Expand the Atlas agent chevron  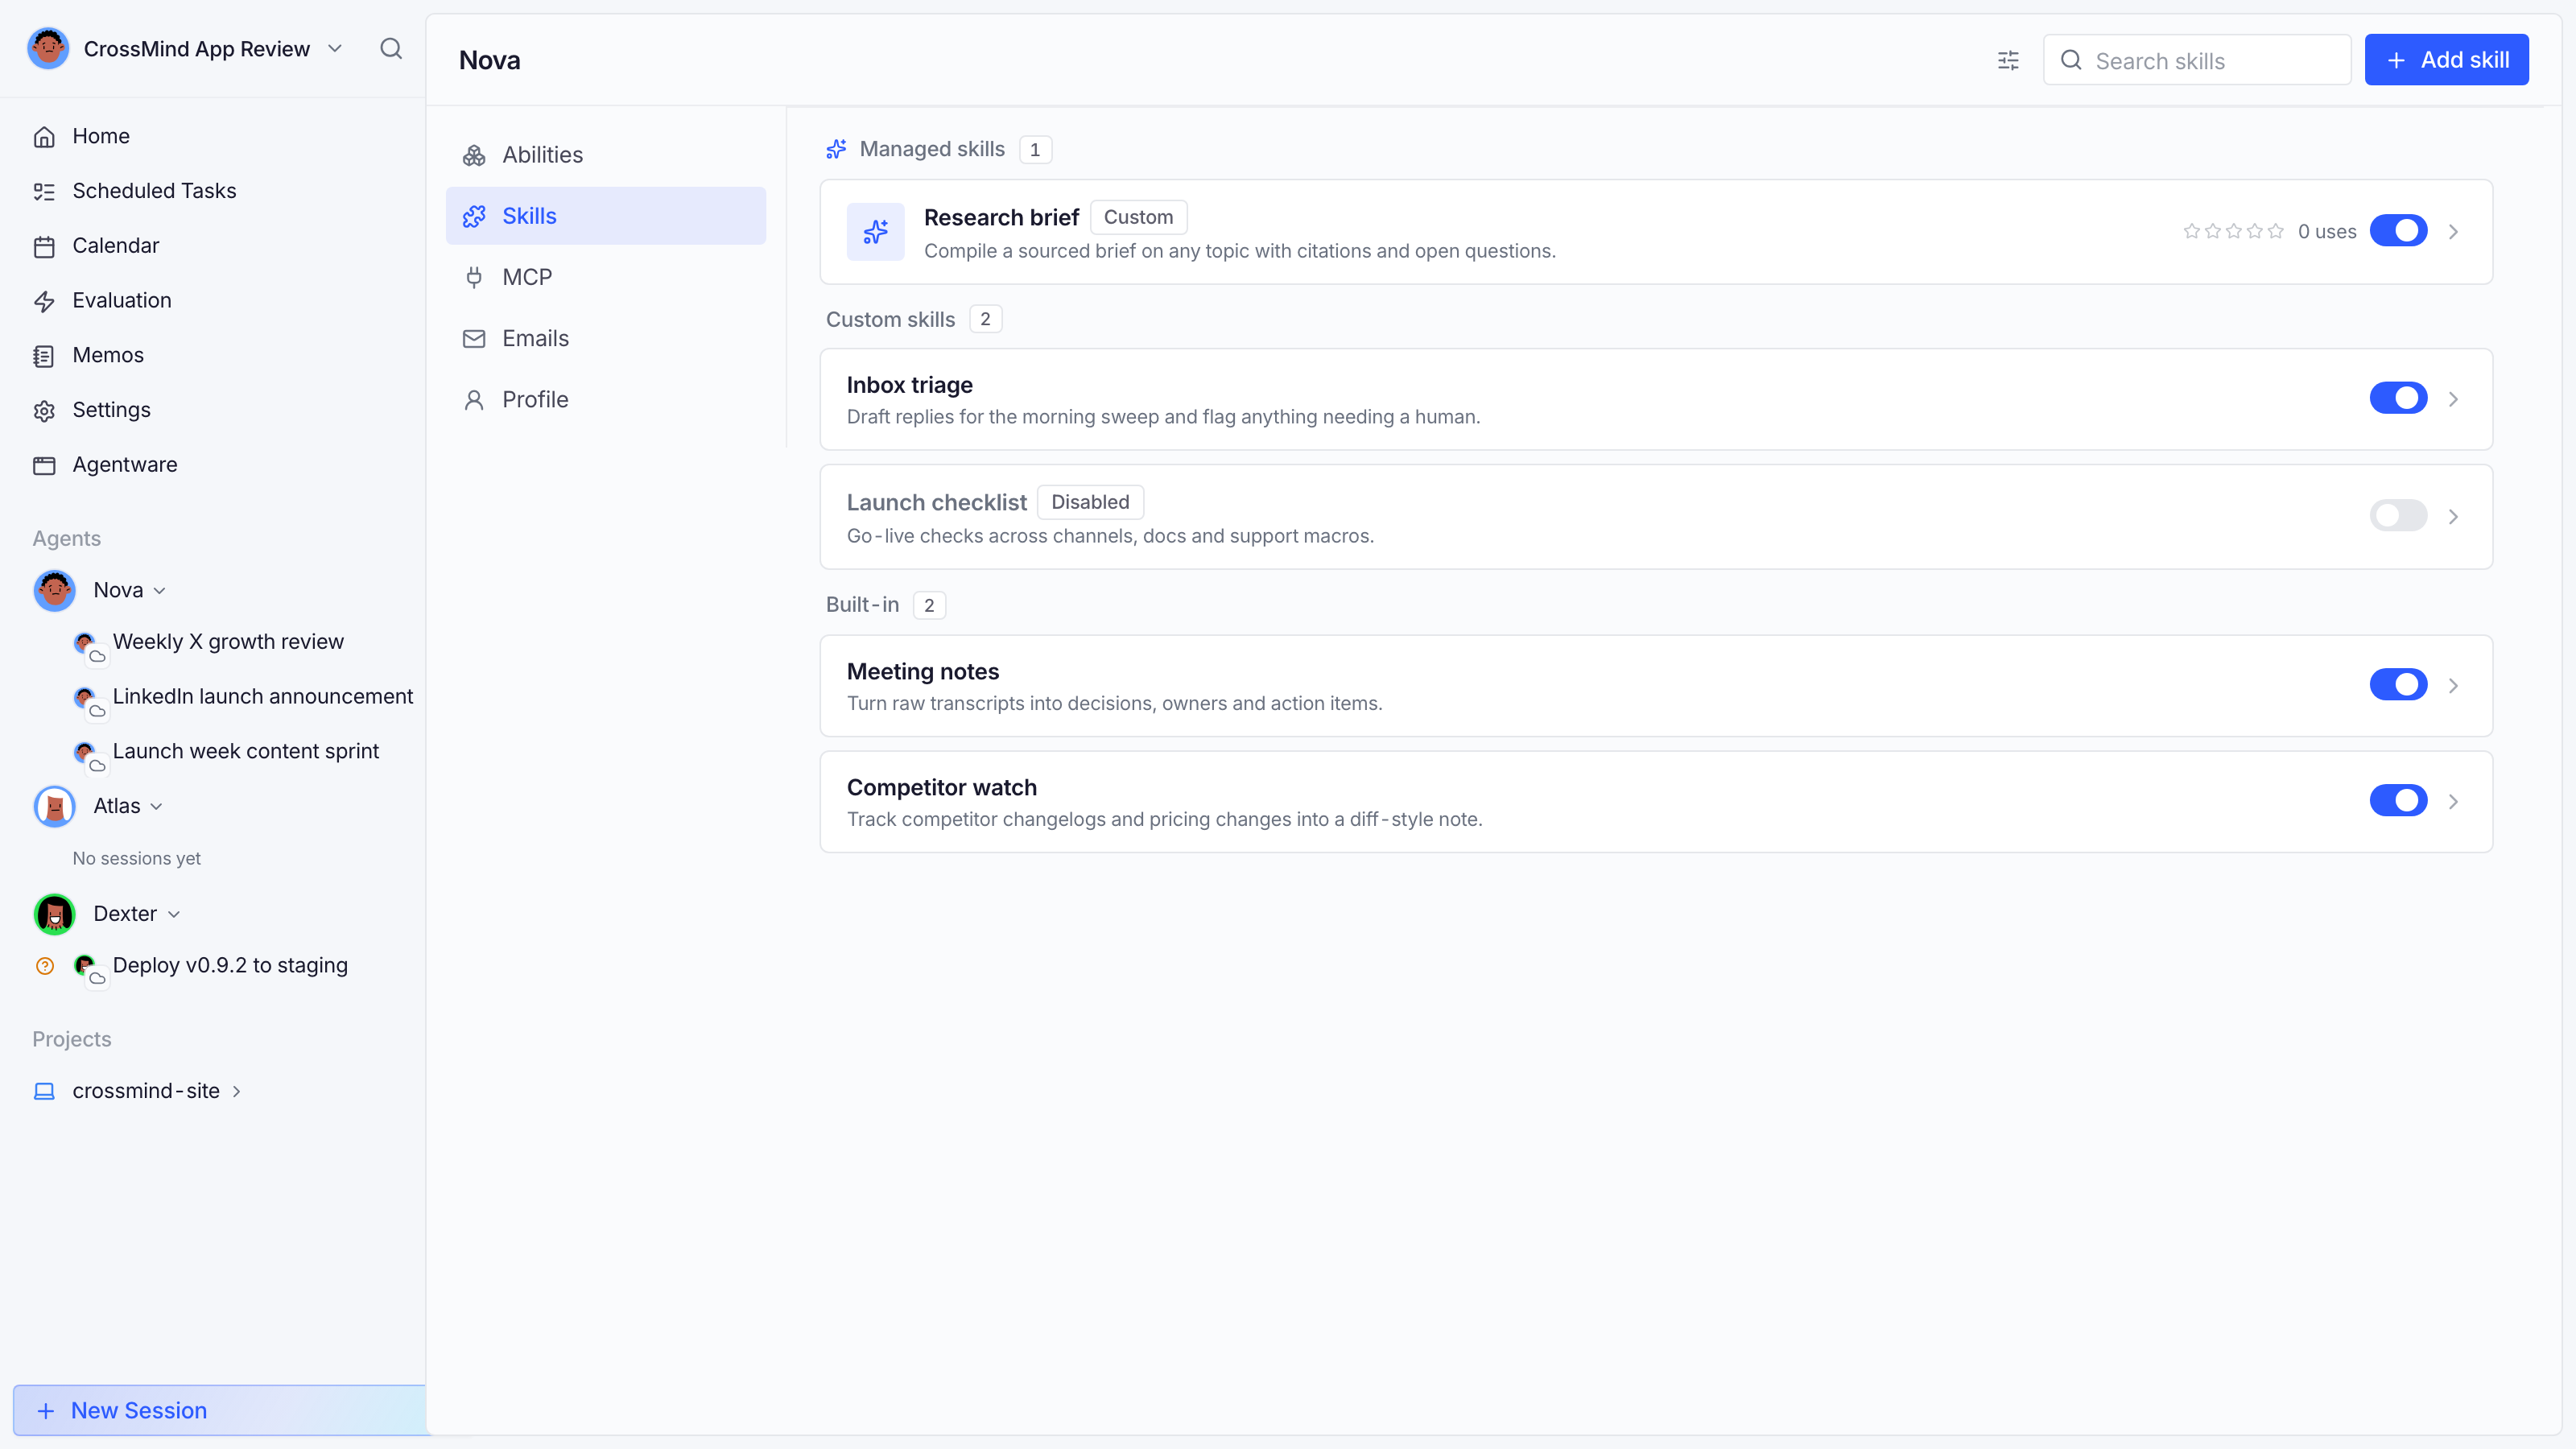point(156,807)
